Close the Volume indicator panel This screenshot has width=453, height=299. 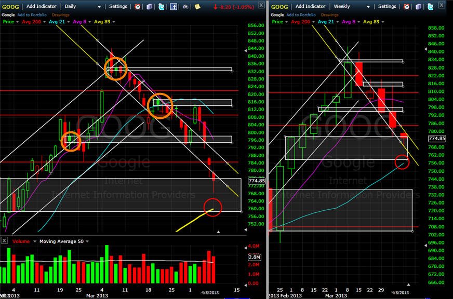click(4, 240)
